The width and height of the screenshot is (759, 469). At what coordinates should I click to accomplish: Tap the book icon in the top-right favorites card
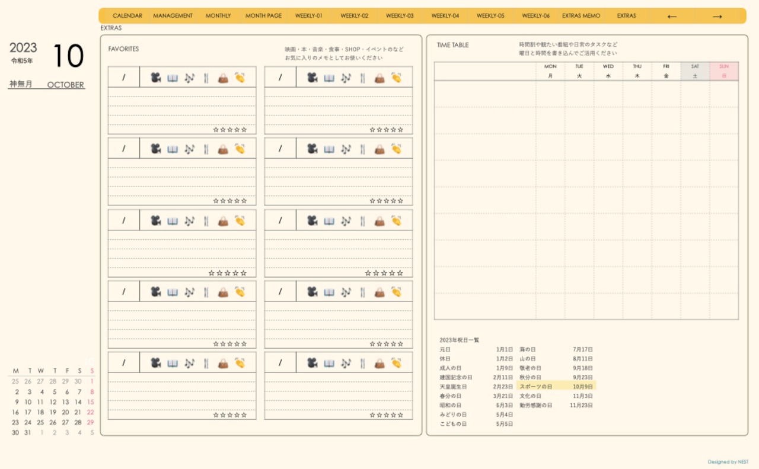tap(329, 78)
